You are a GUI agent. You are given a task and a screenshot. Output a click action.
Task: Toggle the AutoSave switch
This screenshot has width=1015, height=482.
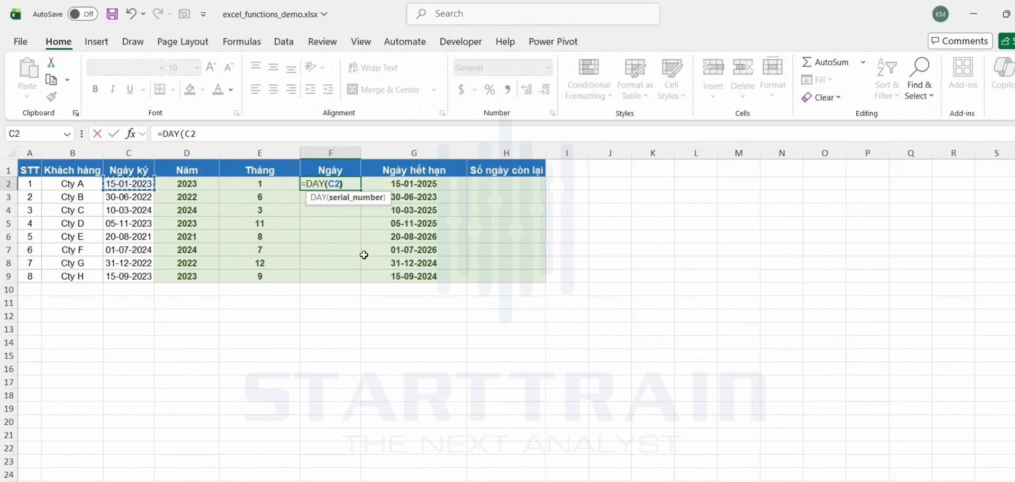click(x=83, y=14)
